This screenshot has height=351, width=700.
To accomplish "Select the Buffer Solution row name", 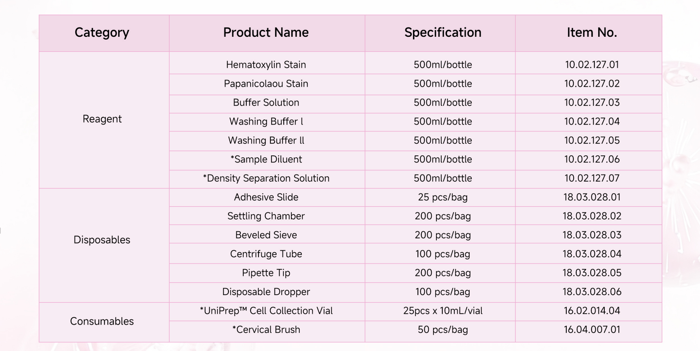I will click(266, 103).
